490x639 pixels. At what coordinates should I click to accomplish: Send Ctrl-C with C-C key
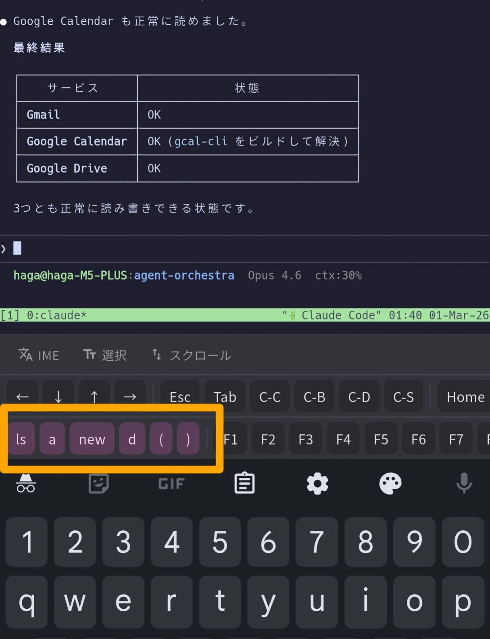[270, 397]
